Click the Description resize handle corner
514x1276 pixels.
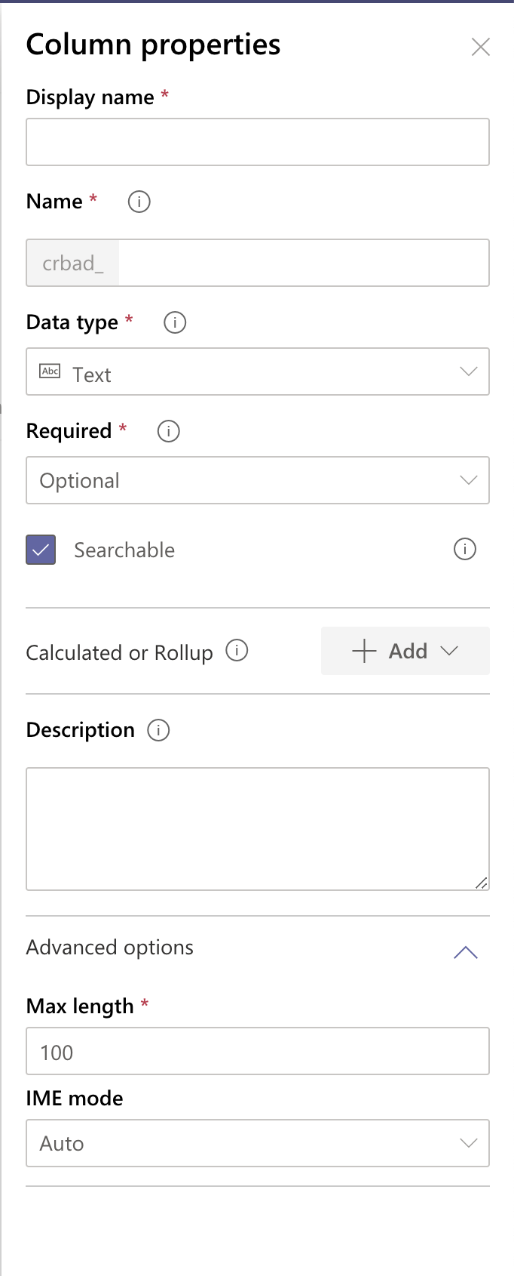[482, 883]
